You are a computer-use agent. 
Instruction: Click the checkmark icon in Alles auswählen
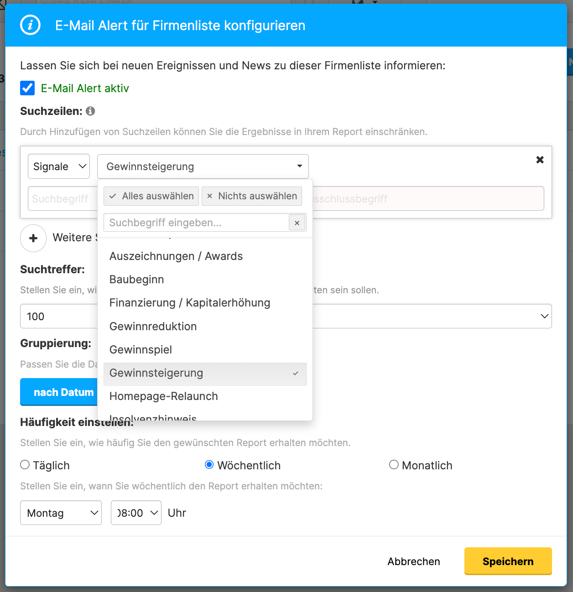[x=112, y=196]
